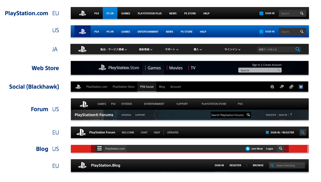Viewport: 321px width, 182px height.
Task: Click the search magnifier in the US Blog bar
Action: pos(281,148)
